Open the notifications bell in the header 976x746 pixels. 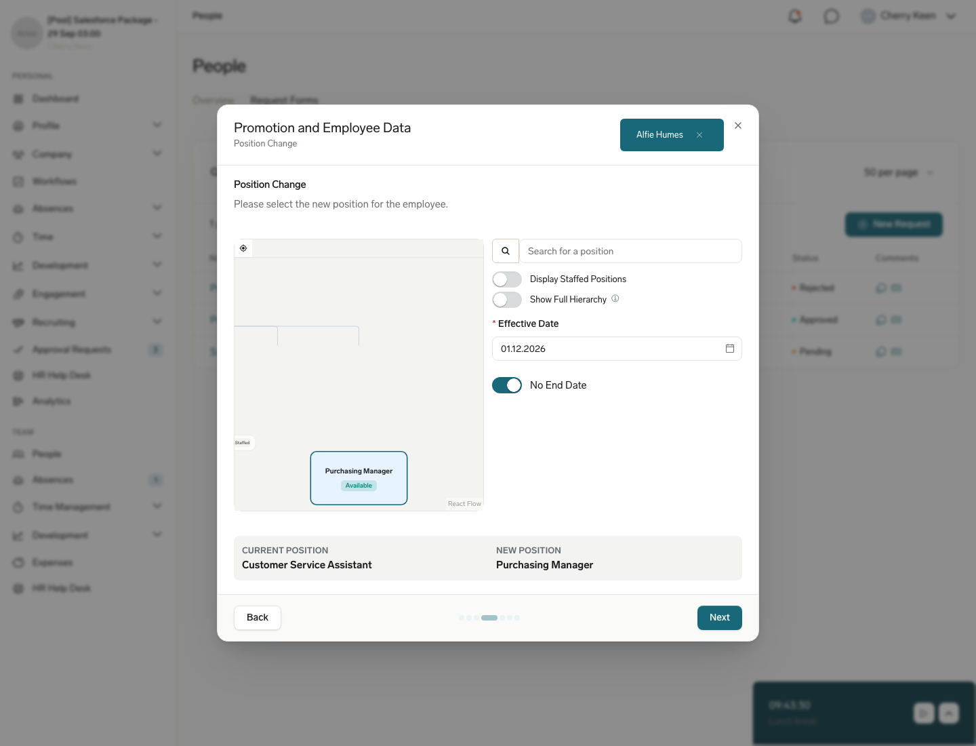point(795,16)
